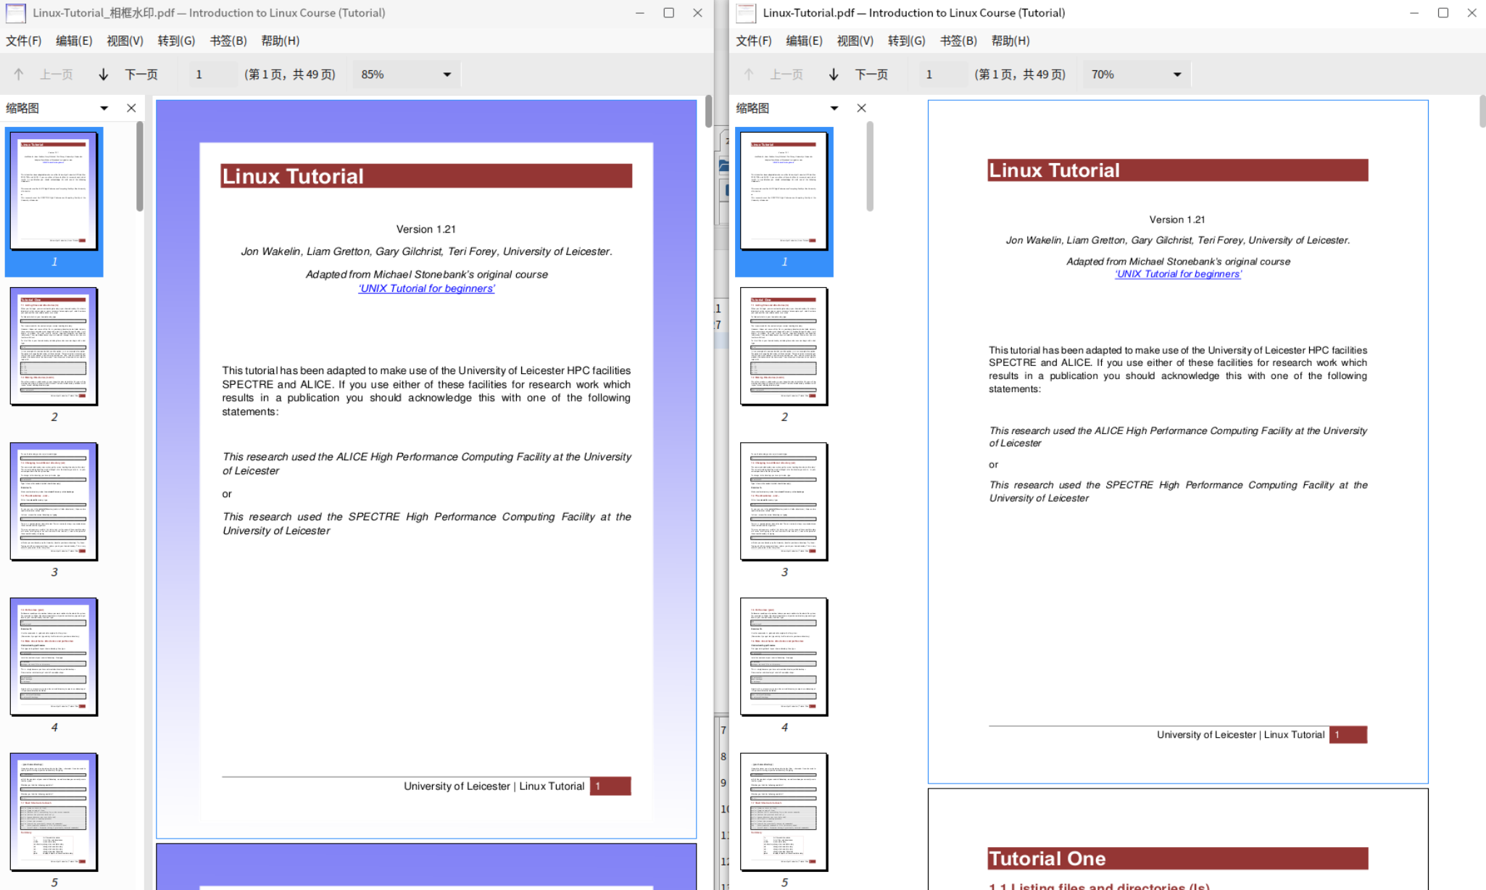This screenshot has width=1486, height=890.
Task: Click page number field in left toolbar
Action: click(x=212, y=75)
